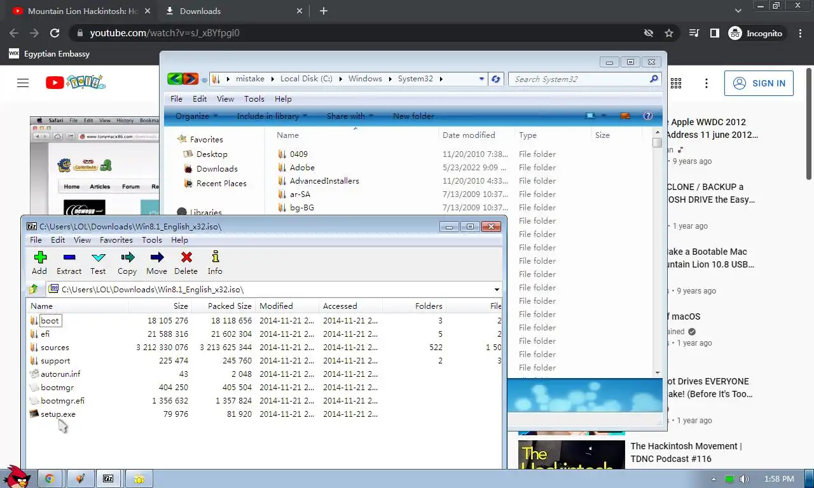Change view using the Explorer view icon
The image size is (814, 488).
pos(591,116)
